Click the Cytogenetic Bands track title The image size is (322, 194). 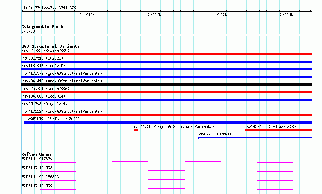click(43, 27)
